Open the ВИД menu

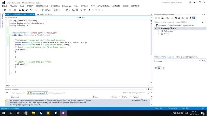[22, 6]
